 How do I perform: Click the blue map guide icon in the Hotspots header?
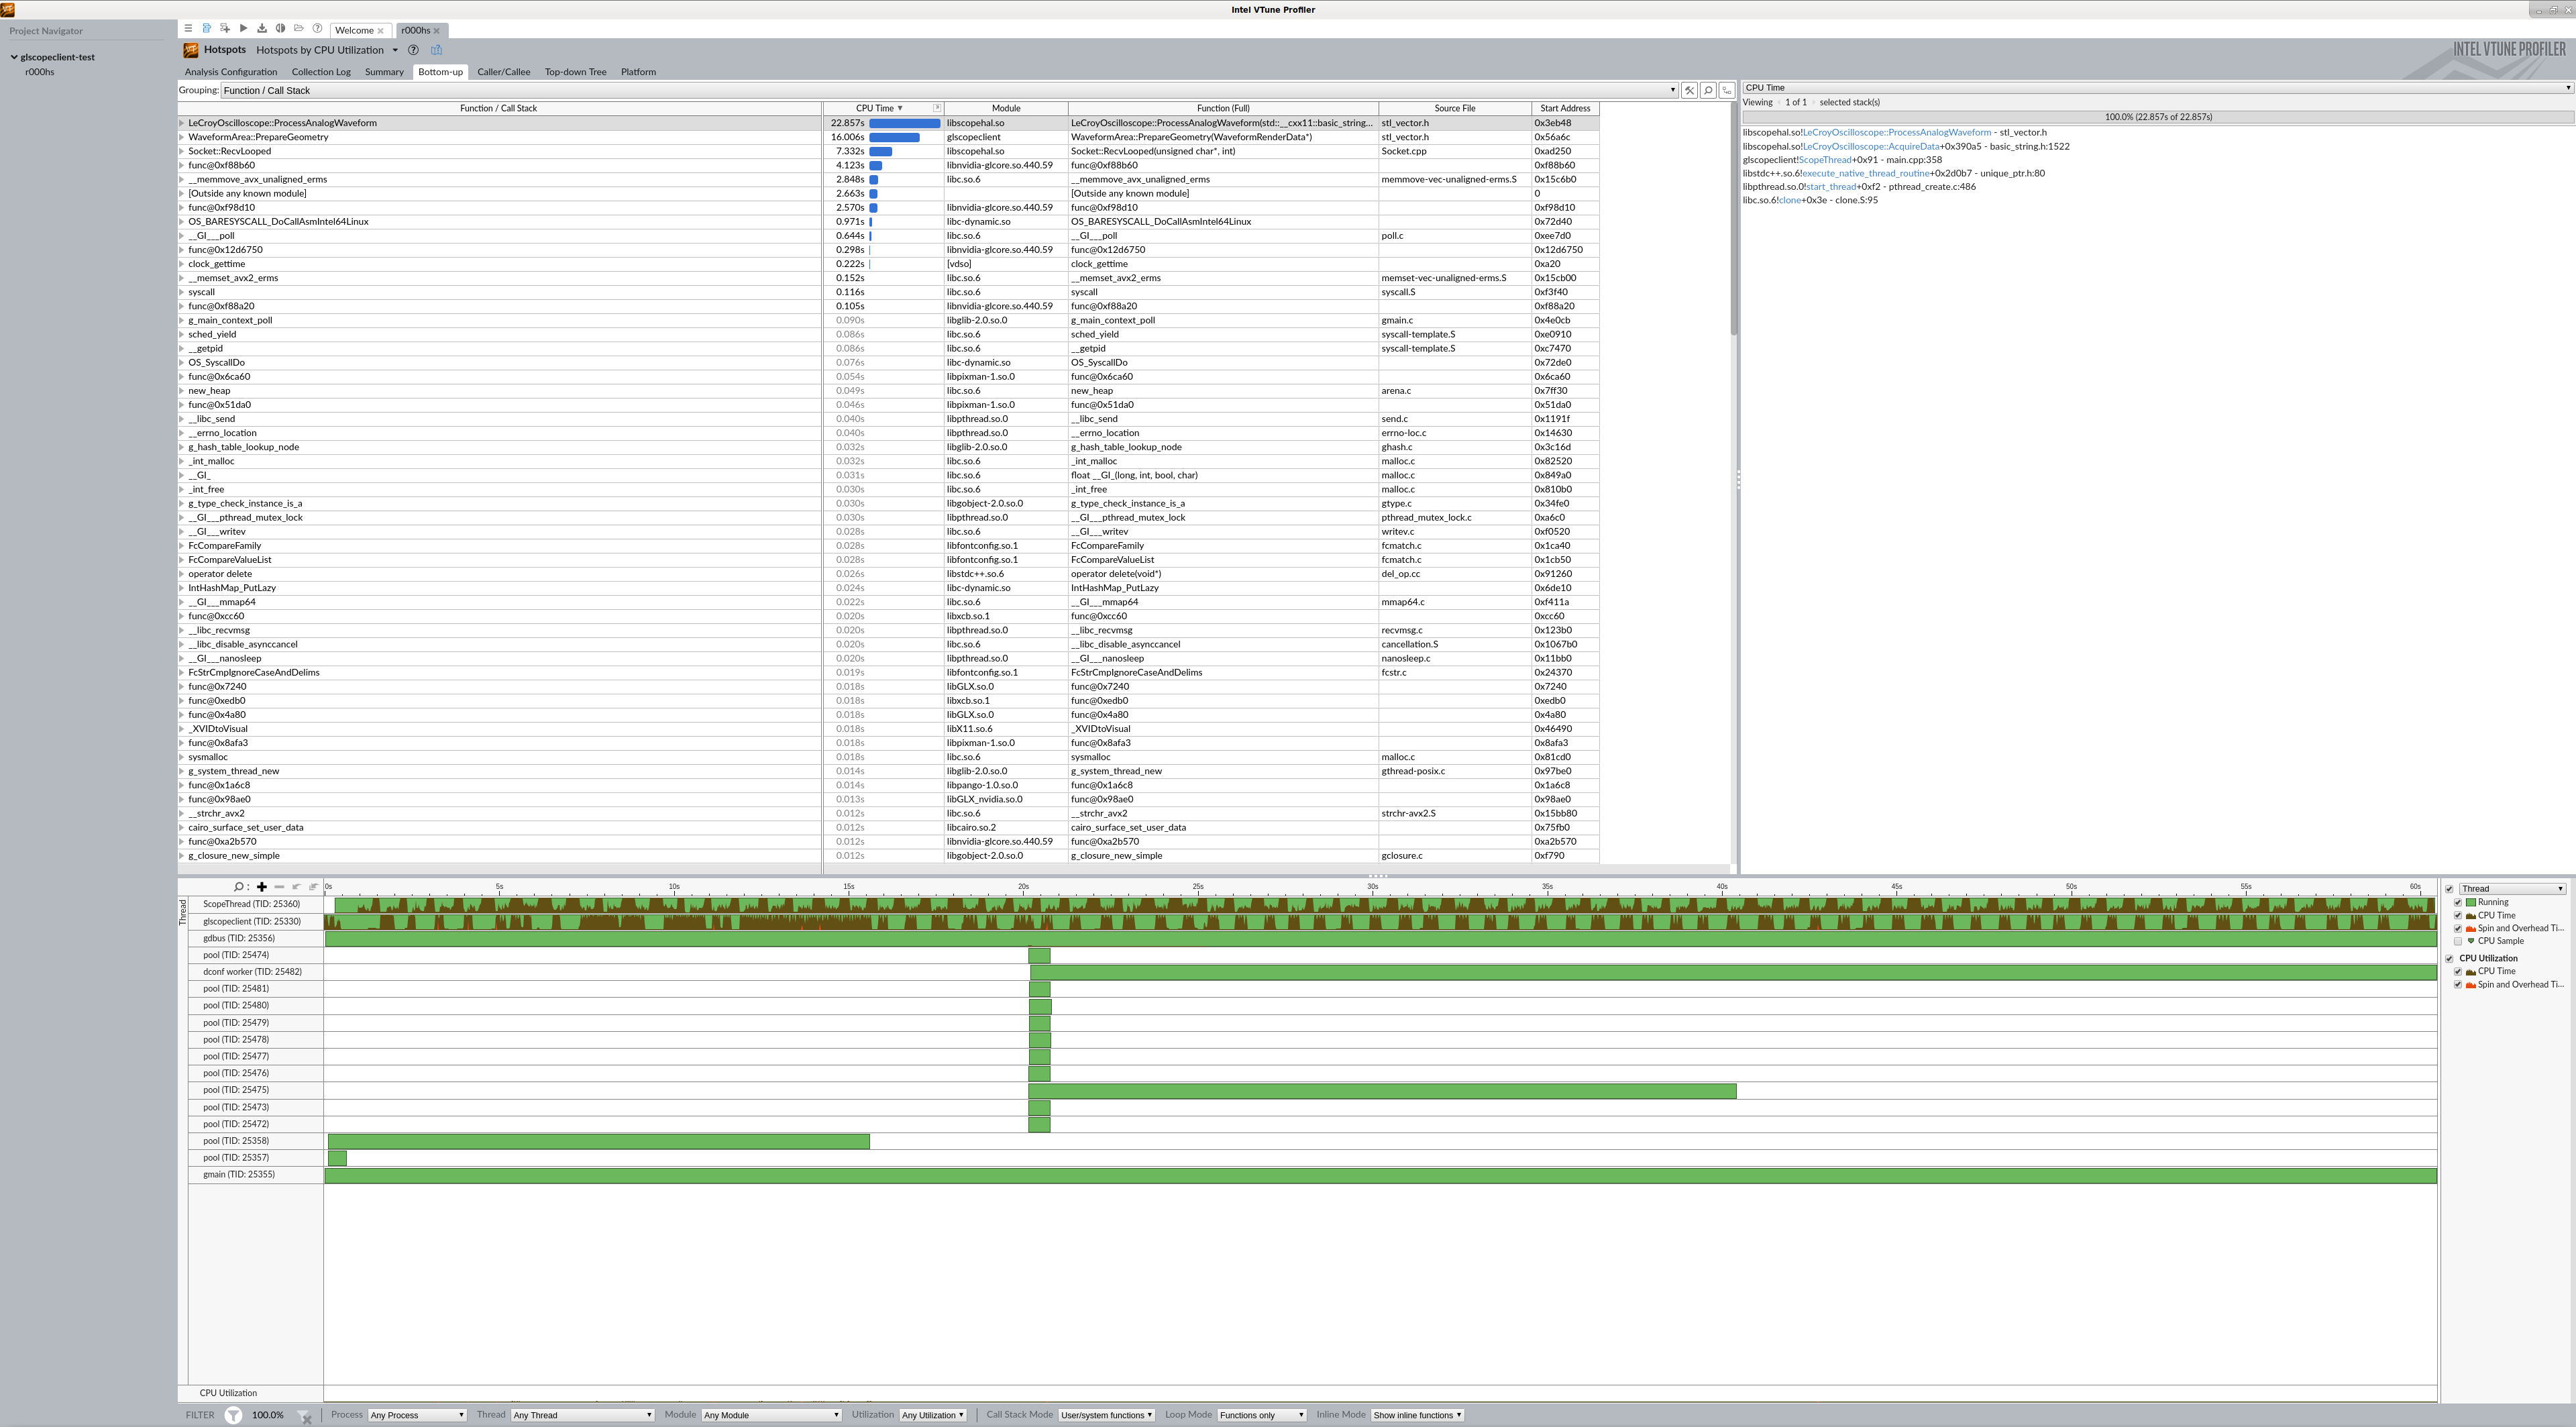(436, 50)
